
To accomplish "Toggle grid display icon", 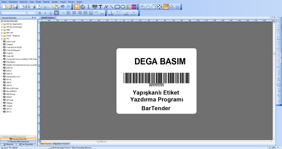I will tap(177, 7).
